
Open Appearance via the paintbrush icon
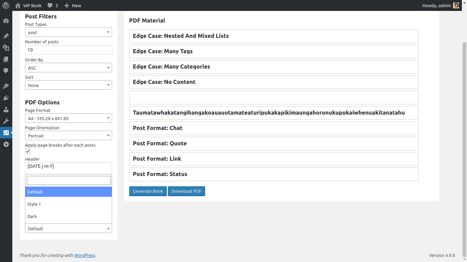click(6, 86)
